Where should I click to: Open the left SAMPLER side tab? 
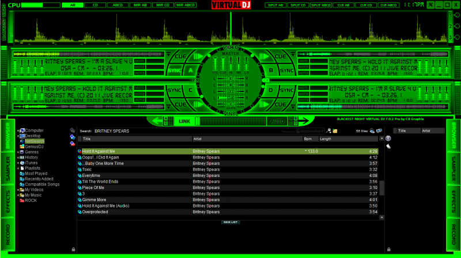coord(7,168)
